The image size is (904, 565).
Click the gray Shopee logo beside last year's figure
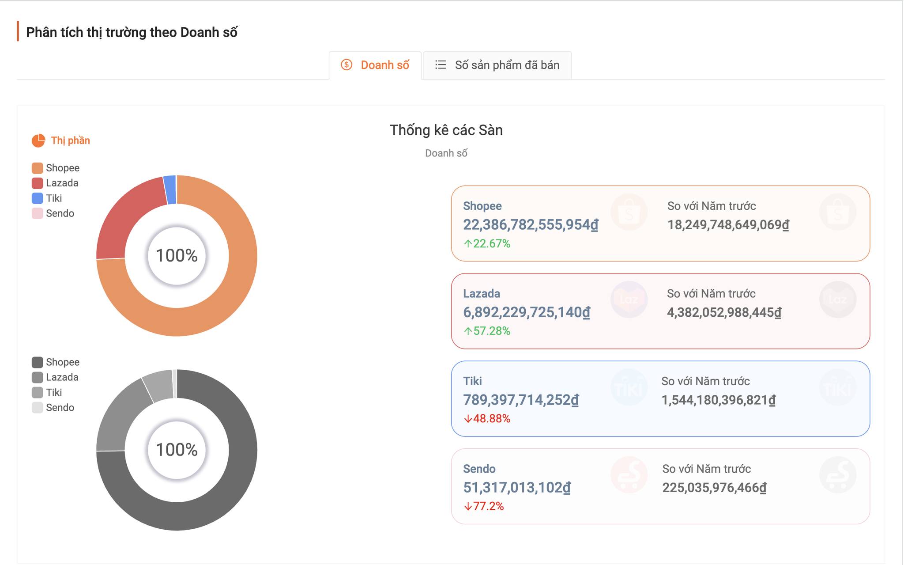tap(838, 212)
